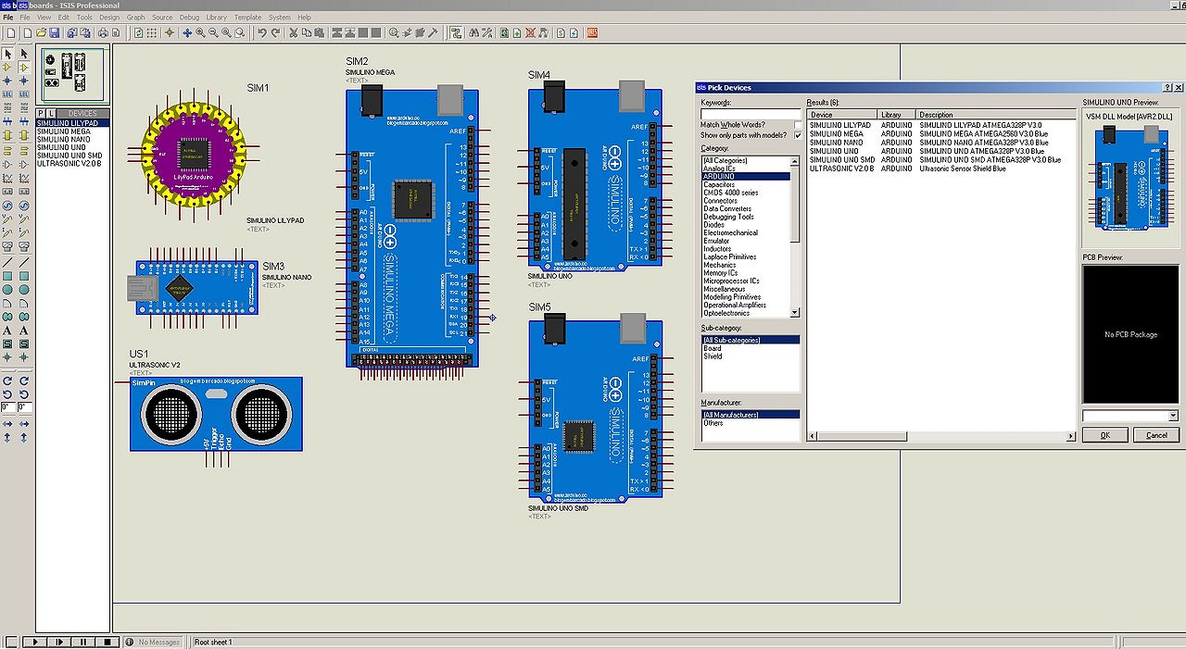Set false origin with crosshair icon
The width and height of the screenshot is (1186, 649).
pyautogui.click(x=169, y=32)
